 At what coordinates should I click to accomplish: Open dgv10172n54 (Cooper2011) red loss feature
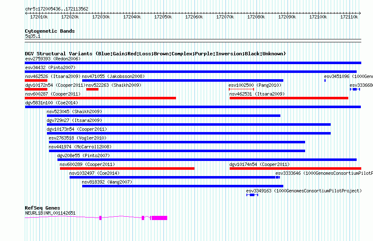(x=36, y=89)
